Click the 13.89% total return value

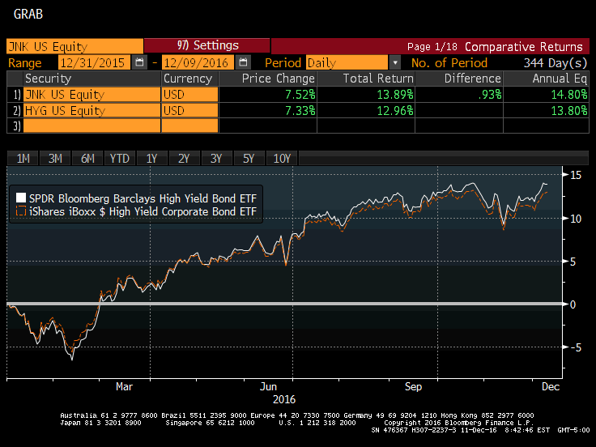coord(395,94)
